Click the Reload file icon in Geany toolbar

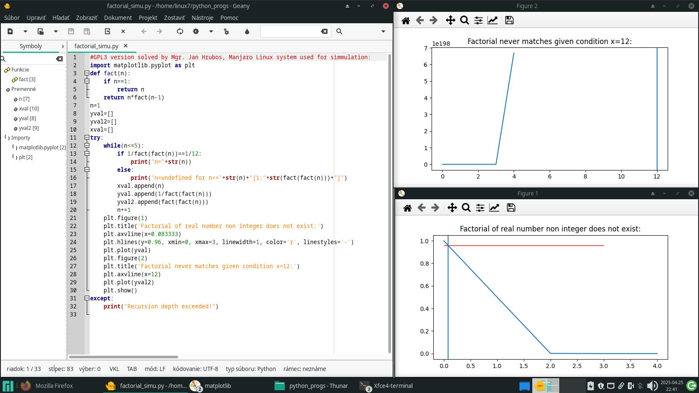pyautogui.click(x=107, y=31)
